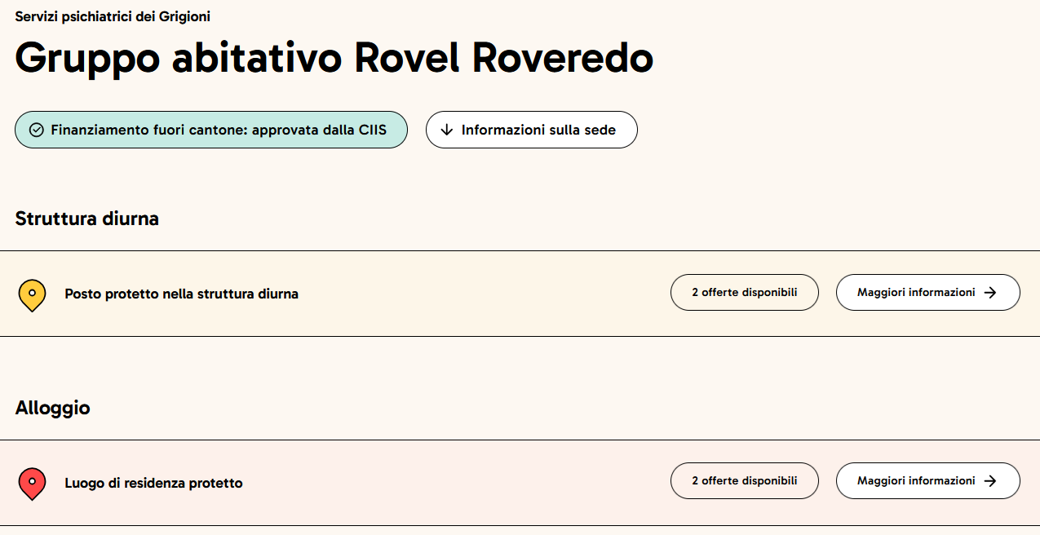Click empty area of the yellow day structure row
Image resolution: width=1040 pixels, height=535 pixels.
pos(481,294)
